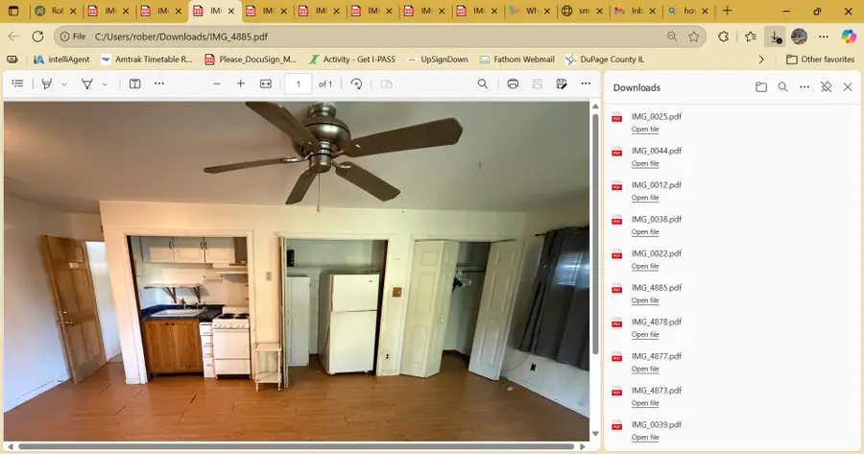The width and height of the screenshot is (864, 454).
Task: Search downloads with magnifier icon
Action: tap(782, 87)
